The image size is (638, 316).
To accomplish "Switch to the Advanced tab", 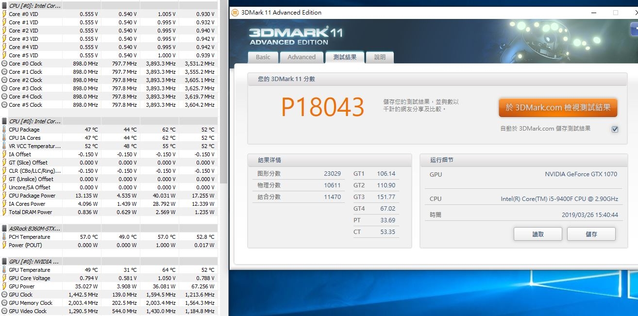I will (x=302, y=57).
